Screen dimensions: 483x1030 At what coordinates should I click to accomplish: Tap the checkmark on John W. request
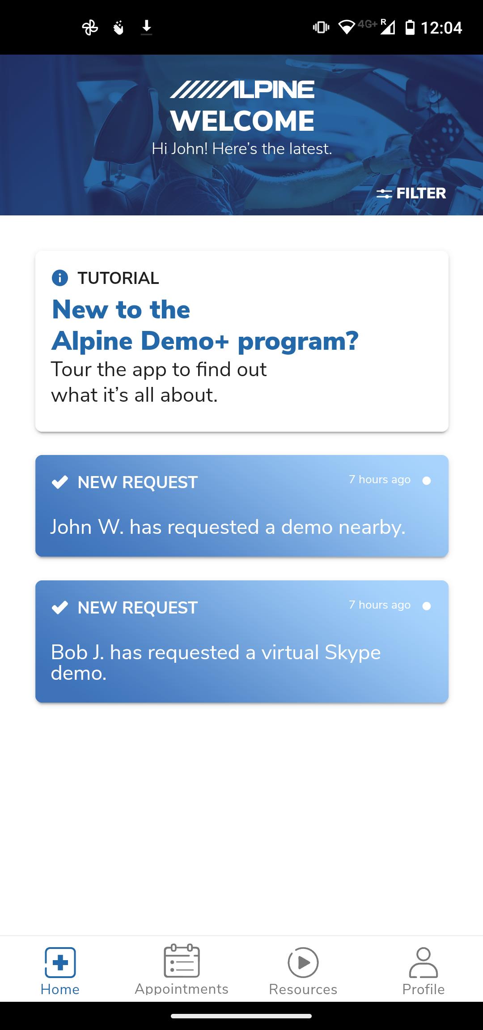(60, 482)
